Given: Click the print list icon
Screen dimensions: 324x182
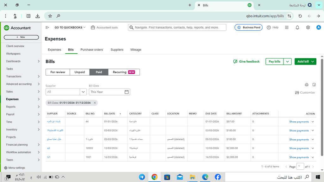Looking at the screenshot, I should tap(306, 85).
